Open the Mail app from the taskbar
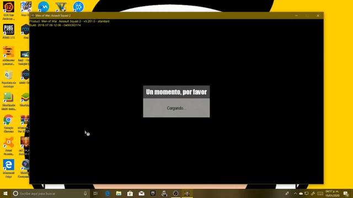Screen dimensions: 353x198 [x=141, y=194]
